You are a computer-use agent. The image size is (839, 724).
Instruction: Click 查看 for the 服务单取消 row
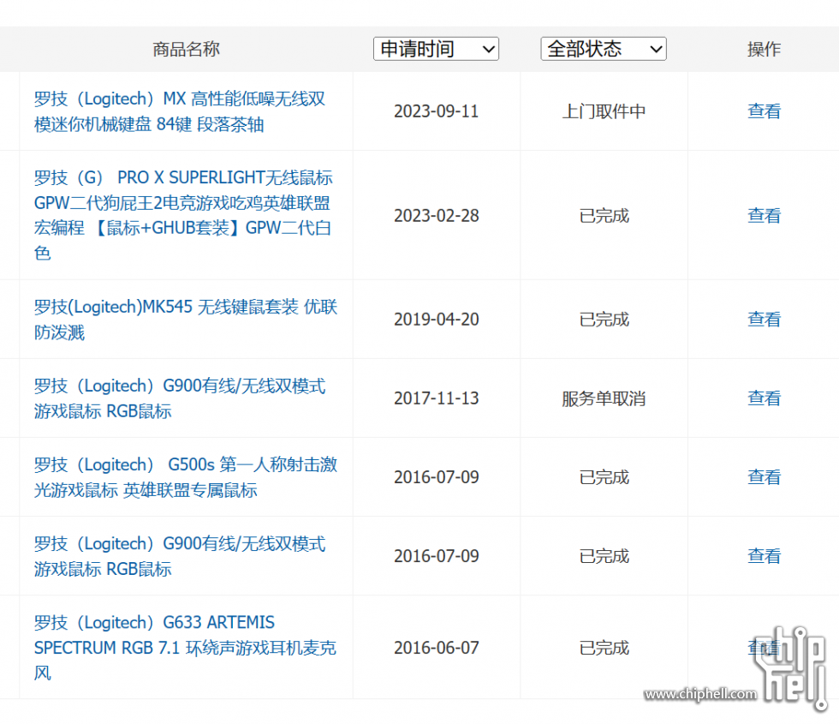(x=764, y=398)
